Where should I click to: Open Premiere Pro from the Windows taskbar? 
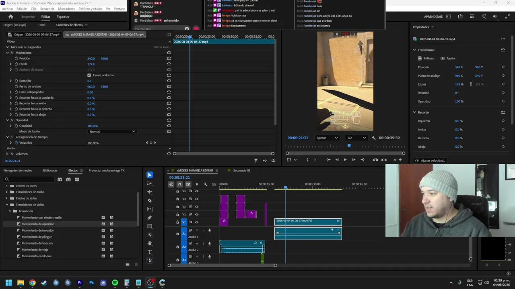80,283
